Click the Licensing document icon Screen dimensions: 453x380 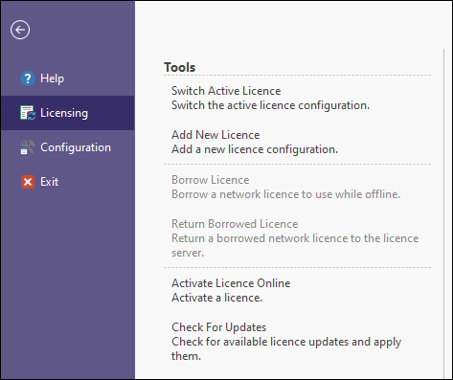(28, 113)
